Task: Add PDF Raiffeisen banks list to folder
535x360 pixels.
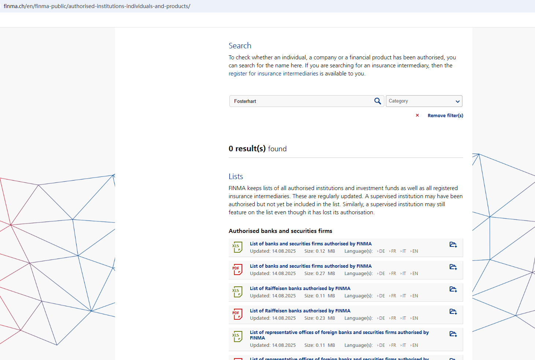Action: (x=453, y=312)
